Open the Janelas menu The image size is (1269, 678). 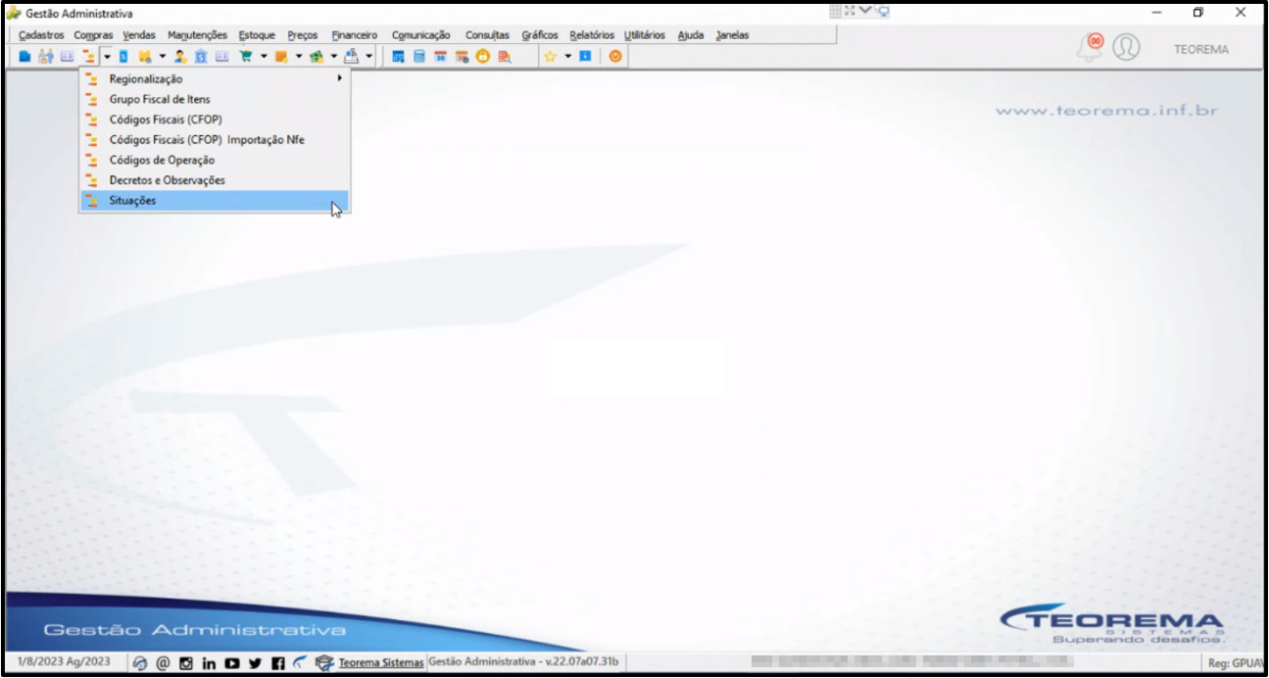point(733,35)
